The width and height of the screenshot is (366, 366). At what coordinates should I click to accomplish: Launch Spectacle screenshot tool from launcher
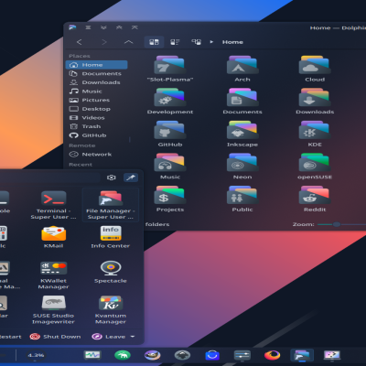(x=111, y=272)
